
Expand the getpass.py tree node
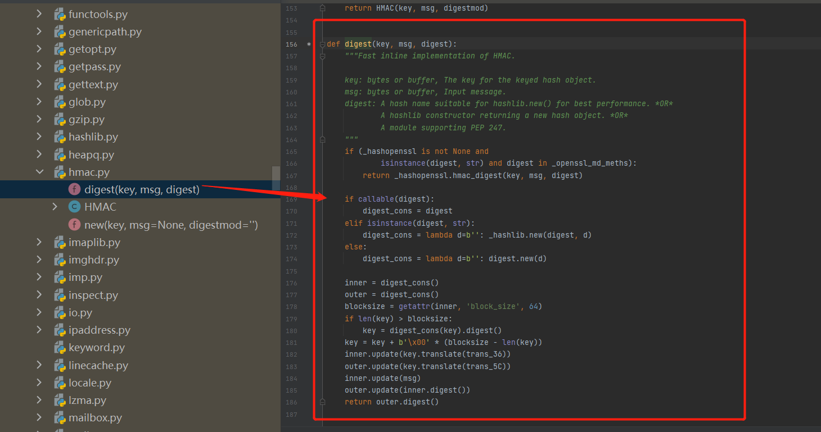tap(39, 67)
